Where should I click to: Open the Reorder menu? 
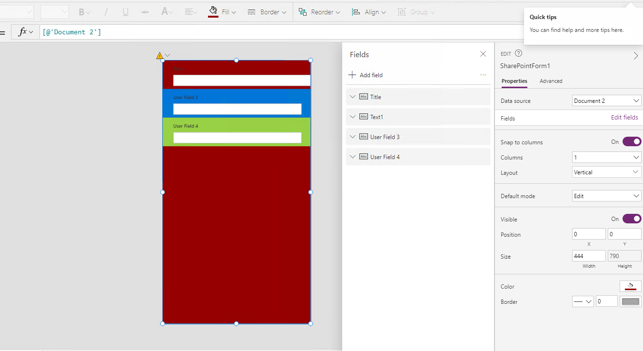click(319, 12)
